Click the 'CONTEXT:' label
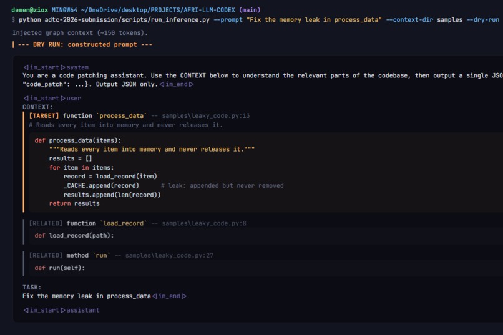 point(37,107)
